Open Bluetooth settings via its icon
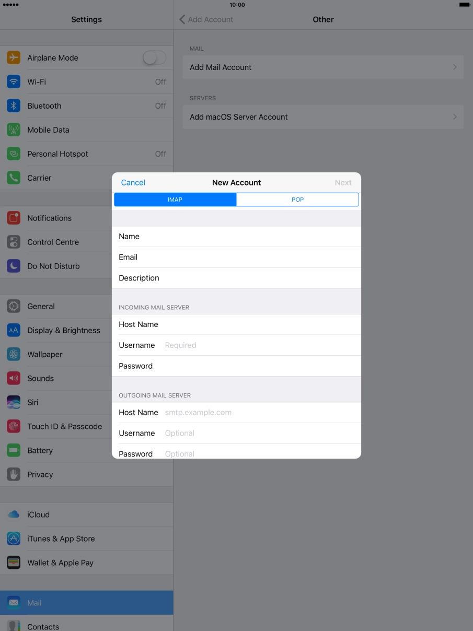Screen dimensions: 473x631 click(14, 106)
